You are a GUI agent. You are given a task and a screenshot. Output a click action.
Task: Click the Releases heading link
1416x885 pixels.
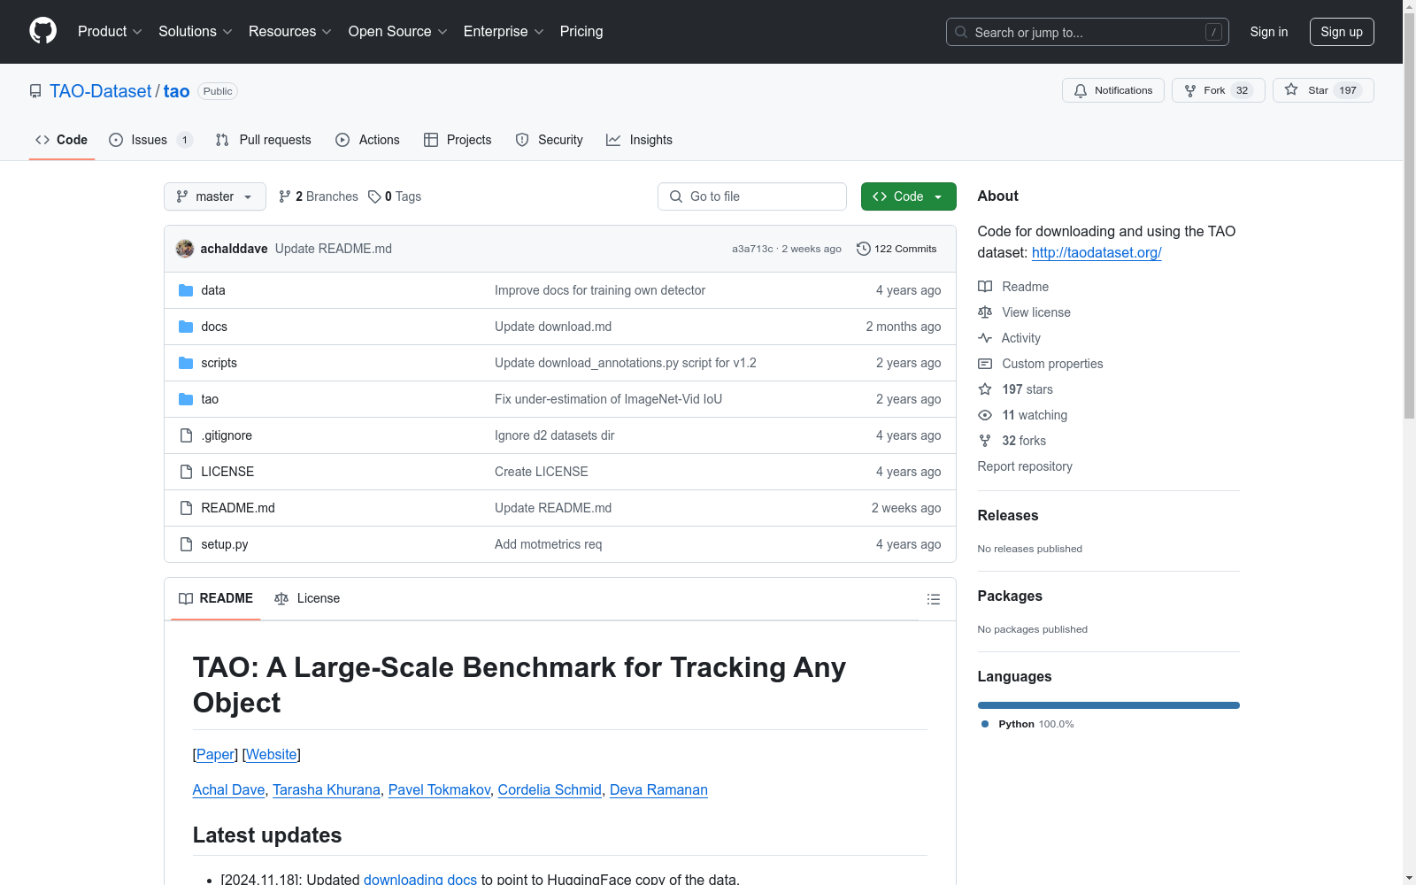(1008, 516)
